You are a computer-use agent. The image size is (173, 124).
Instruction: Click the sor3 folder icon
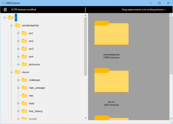click(25, 49)
